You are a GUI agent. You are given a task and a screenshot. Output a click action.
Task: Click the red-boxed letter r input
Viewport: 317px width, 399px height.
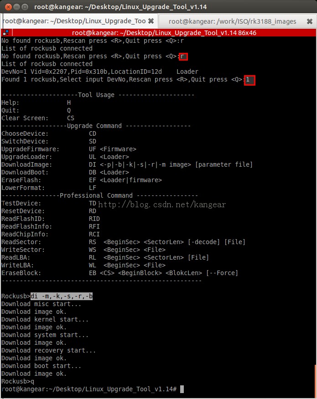click(x=182, y=56)
